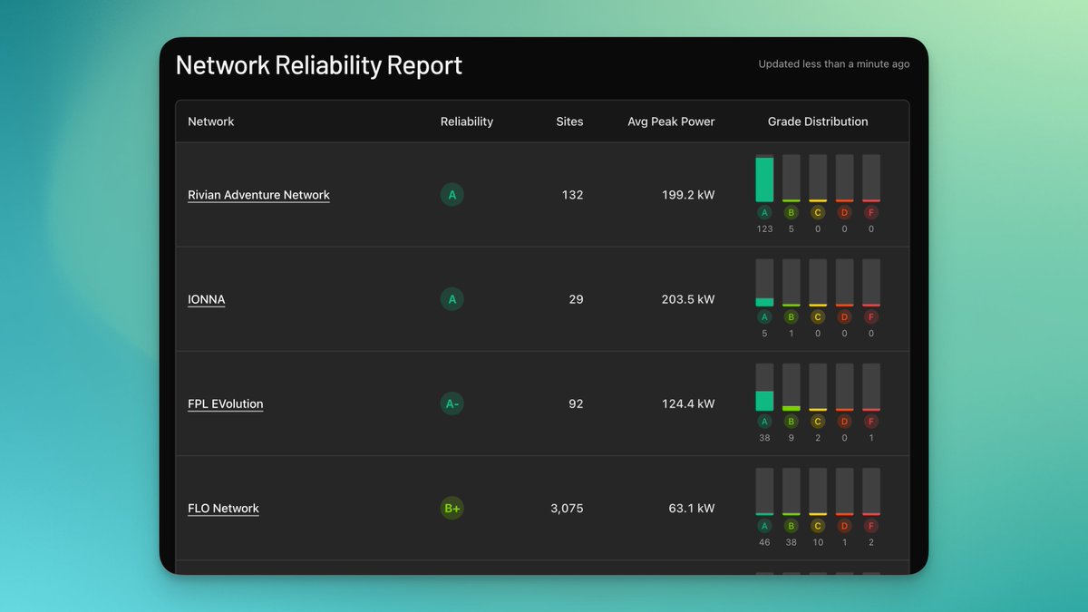Click grade B icon in Rivian row
The height and width of the screenshot is (612, 1088).
coord(792,213)
